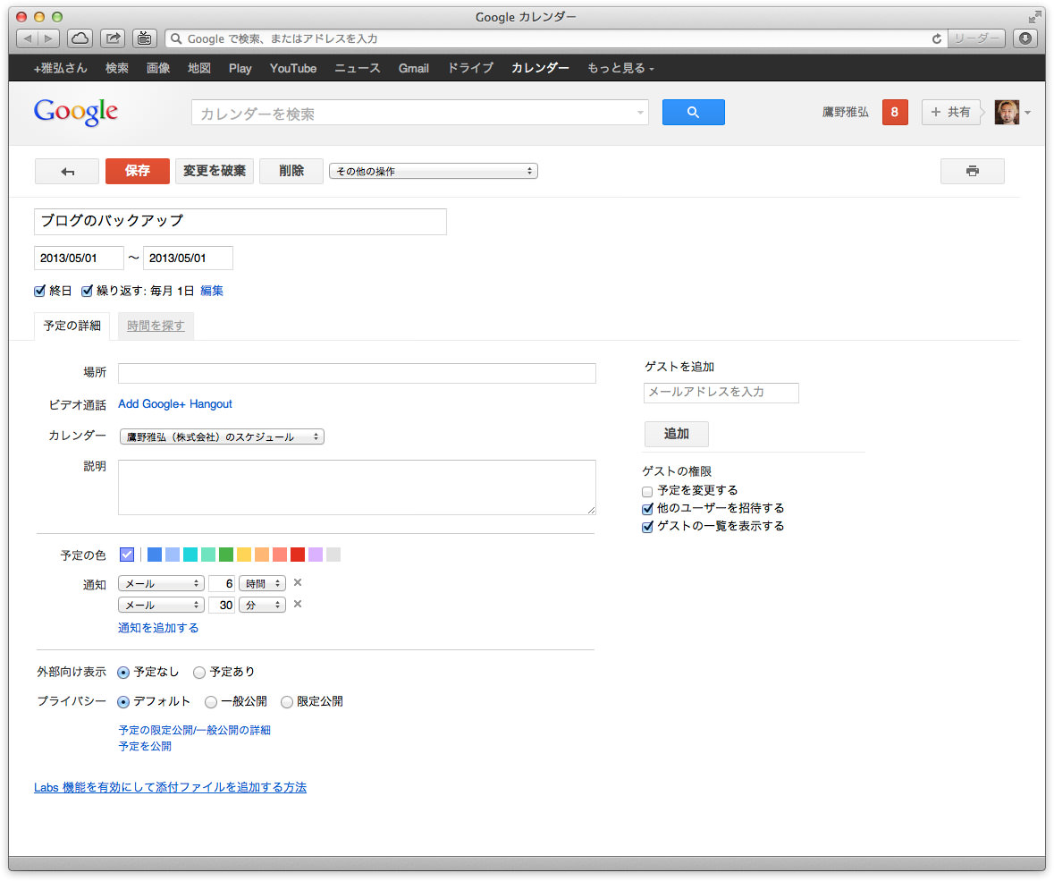Click the 追加 guest button

pos(676,434)
